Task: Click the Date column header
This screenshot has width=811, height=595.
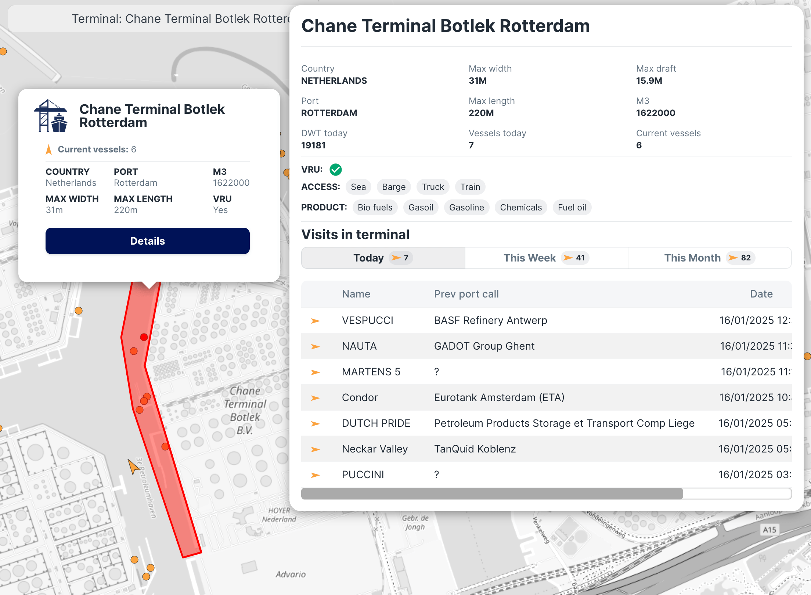Action: (761, 294)
